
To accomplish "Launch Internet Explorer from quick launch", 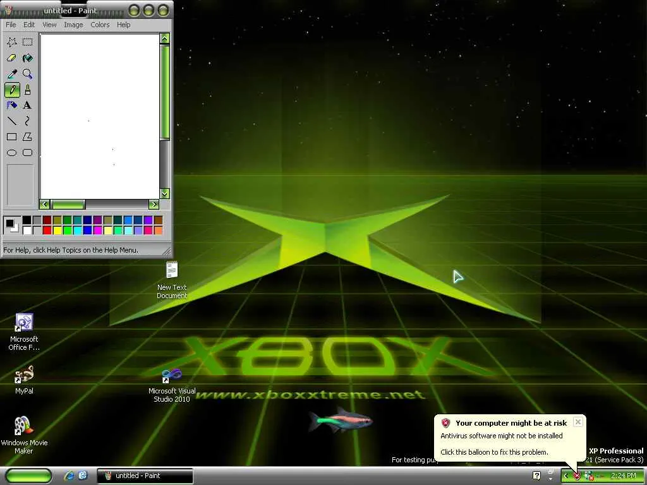I will pos(69,476).
